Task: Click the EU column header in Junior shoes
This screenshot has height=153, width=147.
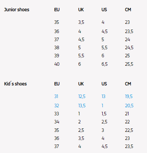Action: point(57,10)
